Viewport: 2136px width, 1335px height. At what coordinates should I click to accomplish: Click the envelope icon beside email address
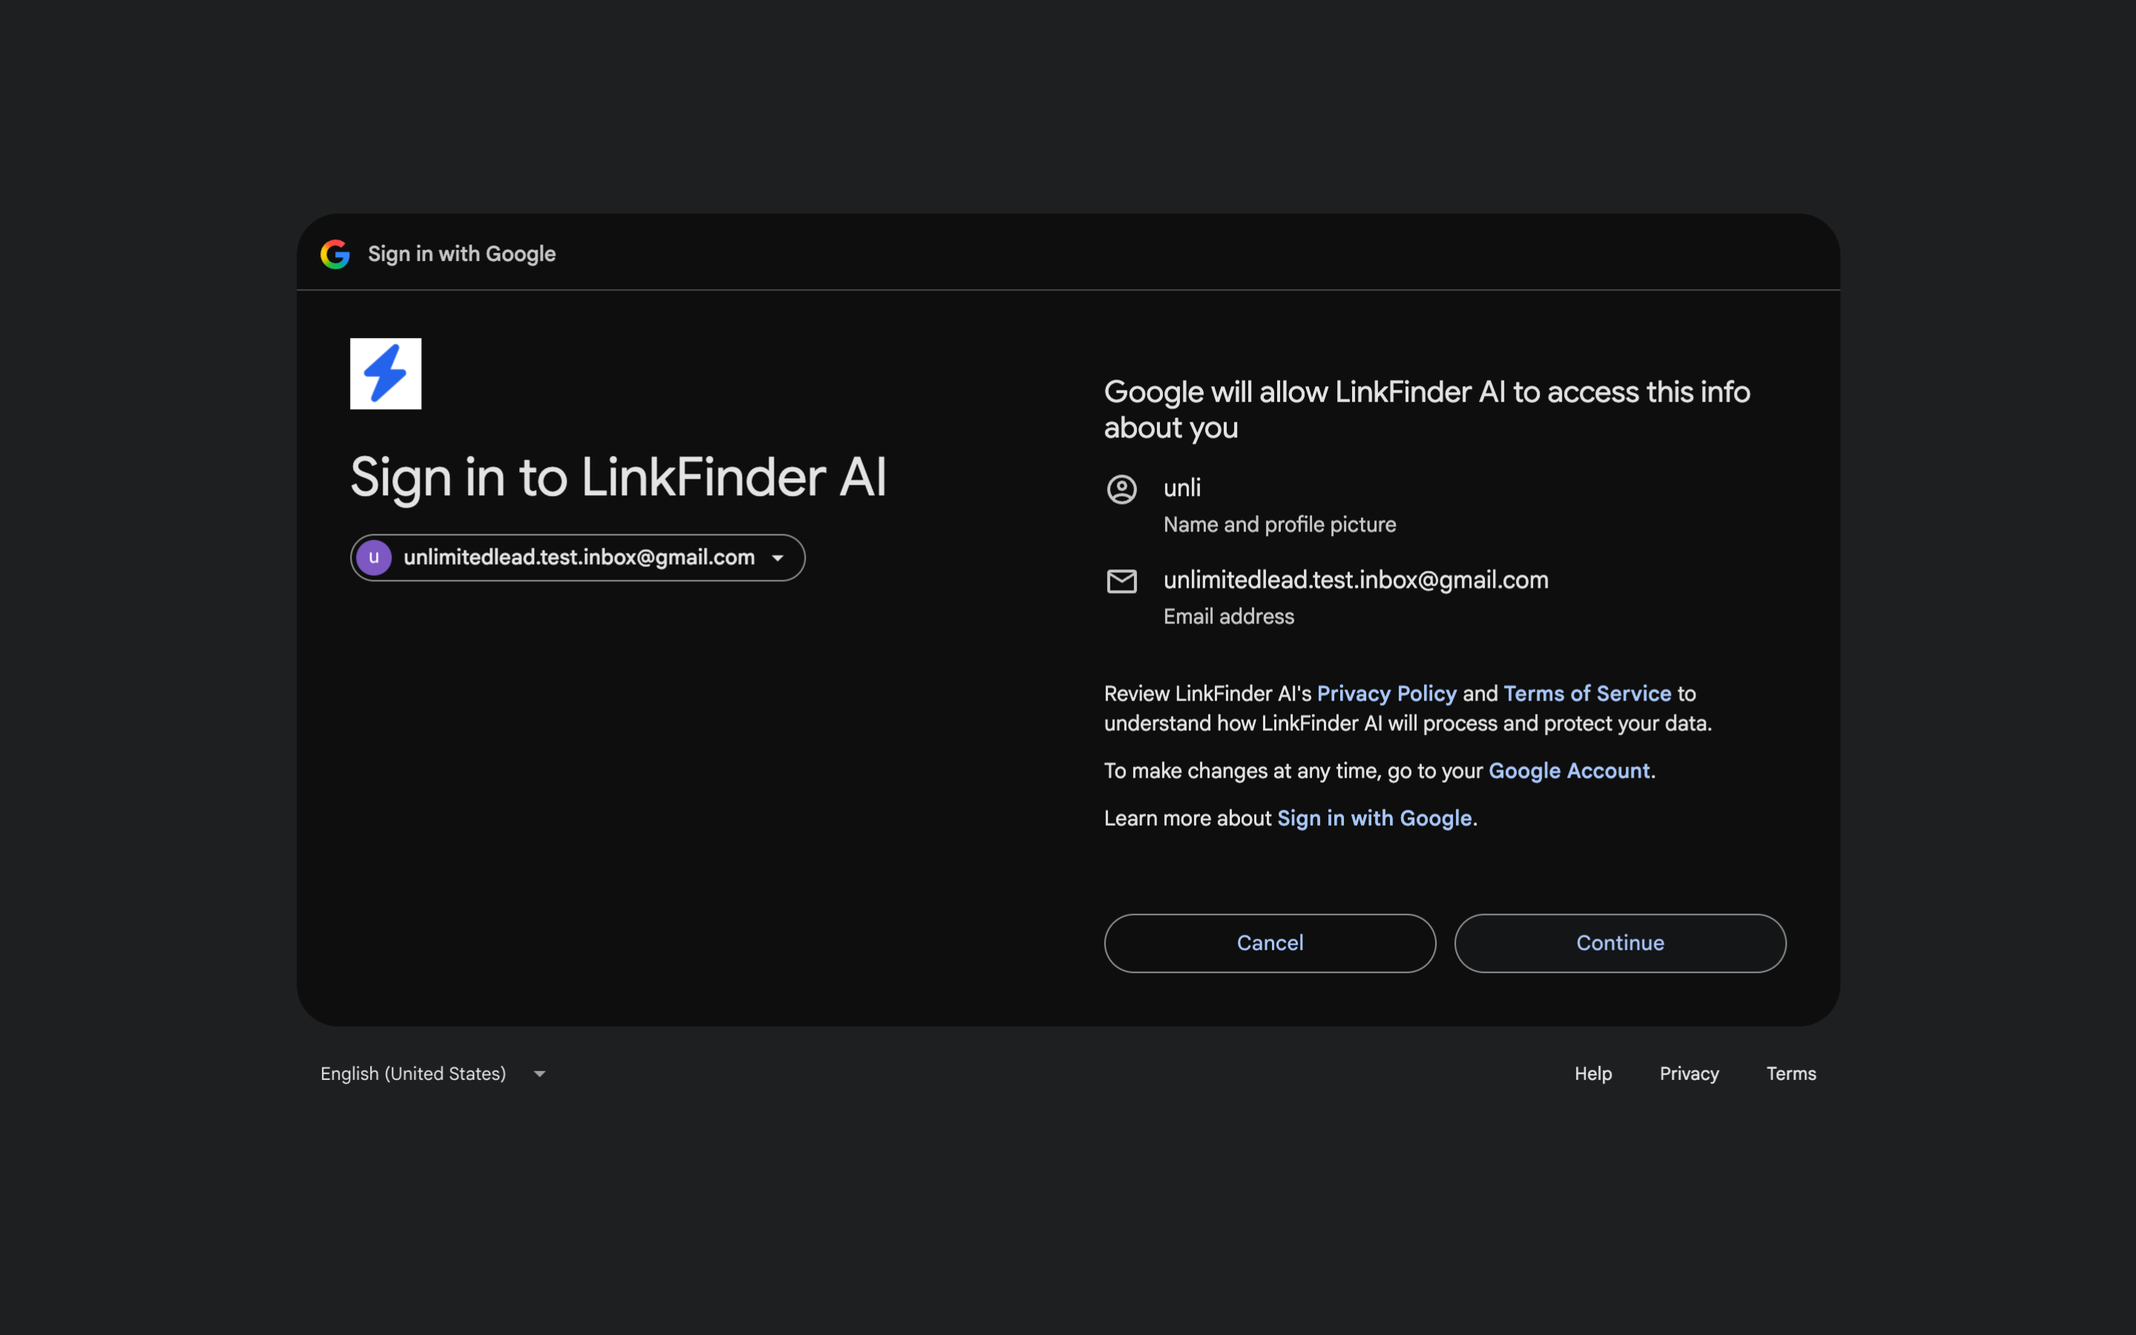click(1122, 581)
